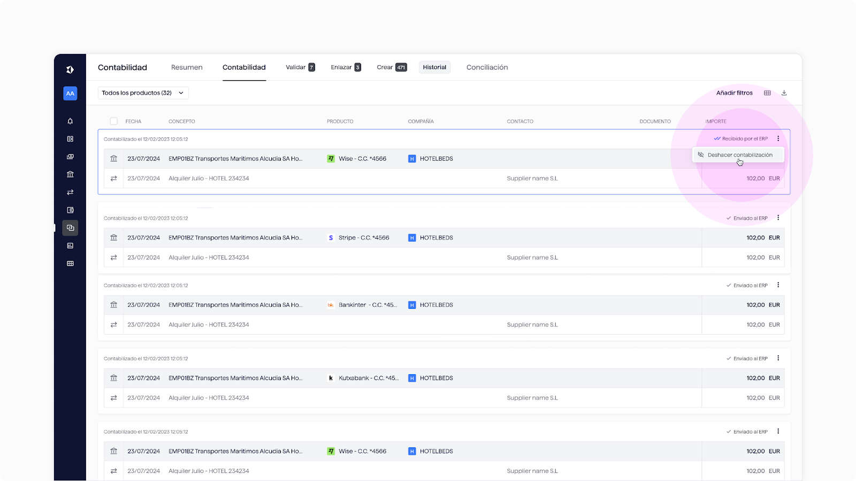
Task: Click the Añadir filtros button
Action: [x=734, y=93]
